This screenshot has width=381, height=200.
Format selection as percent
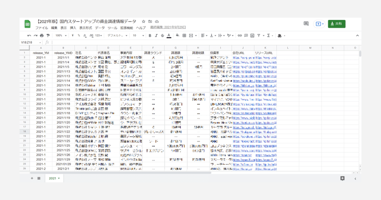[x=79, y=36]
